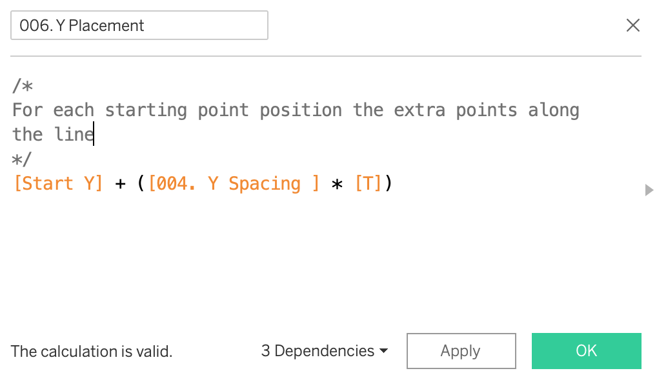Screen dimensions: 657x382
Task: Click the [T] field in the formula
Action: pos(368,184)
